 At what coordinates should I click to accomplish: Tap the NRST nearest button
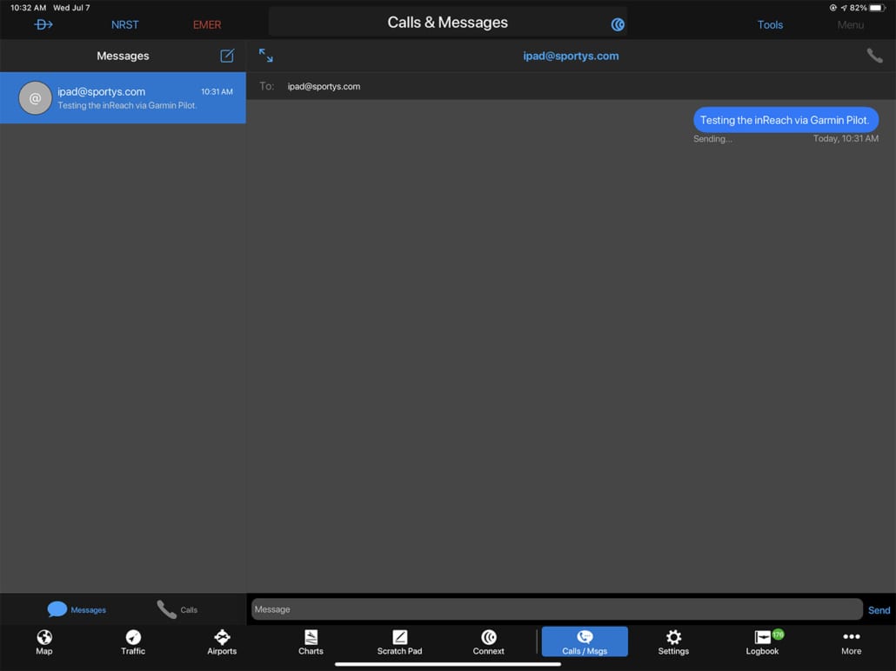pyautogui.click(x=125, y=24)
